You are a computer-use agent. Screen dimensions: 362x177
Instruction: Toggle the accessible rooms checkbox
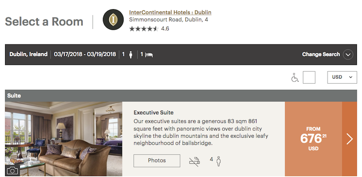click(309, 78)
